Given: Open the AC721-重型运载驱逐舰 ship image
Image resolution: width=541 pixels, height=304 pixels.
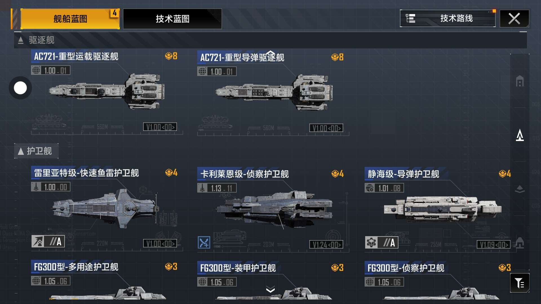Looking at the screenshot, I should point(107,91).
